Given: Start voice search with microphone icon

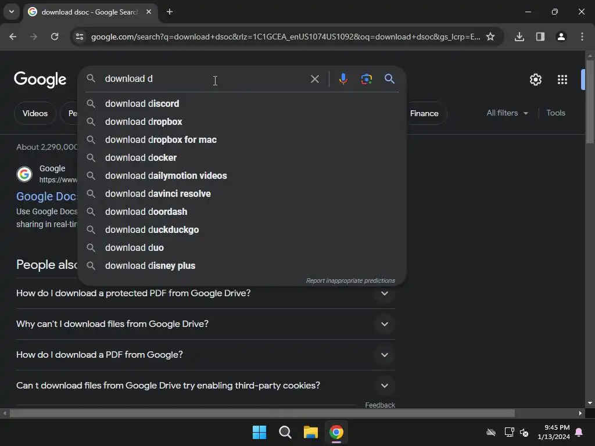Looking at the screenshot, I should point(343,79).
